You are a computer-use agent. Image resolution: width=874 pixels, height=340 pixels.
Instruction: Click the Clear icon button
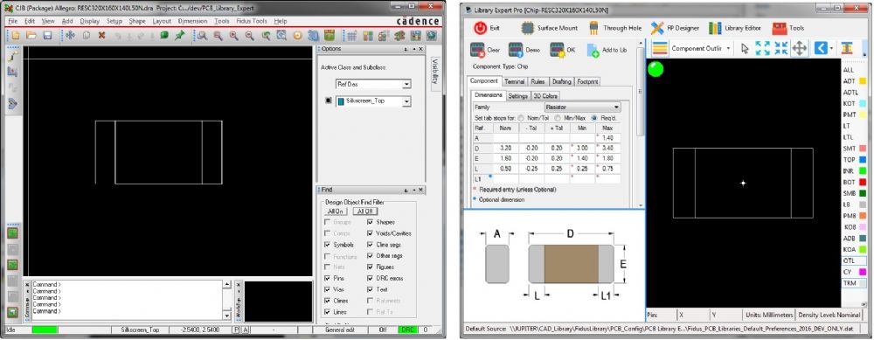477,50
